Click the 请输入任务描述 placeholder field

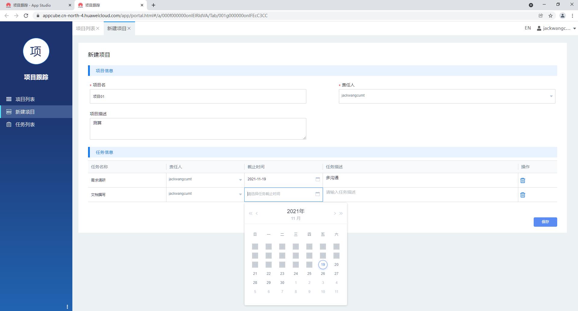pyautogui.click(x=420, y=194)
